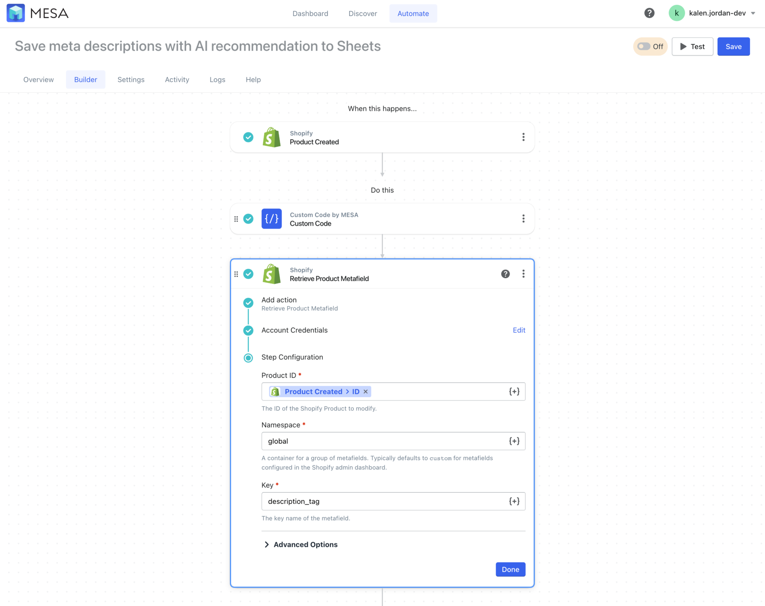The width and height of the screenshot is (765, 606).
Task: Click the Shopify icon on Product Created trigger
Action: pyautogui.click(x=271, y=137)
